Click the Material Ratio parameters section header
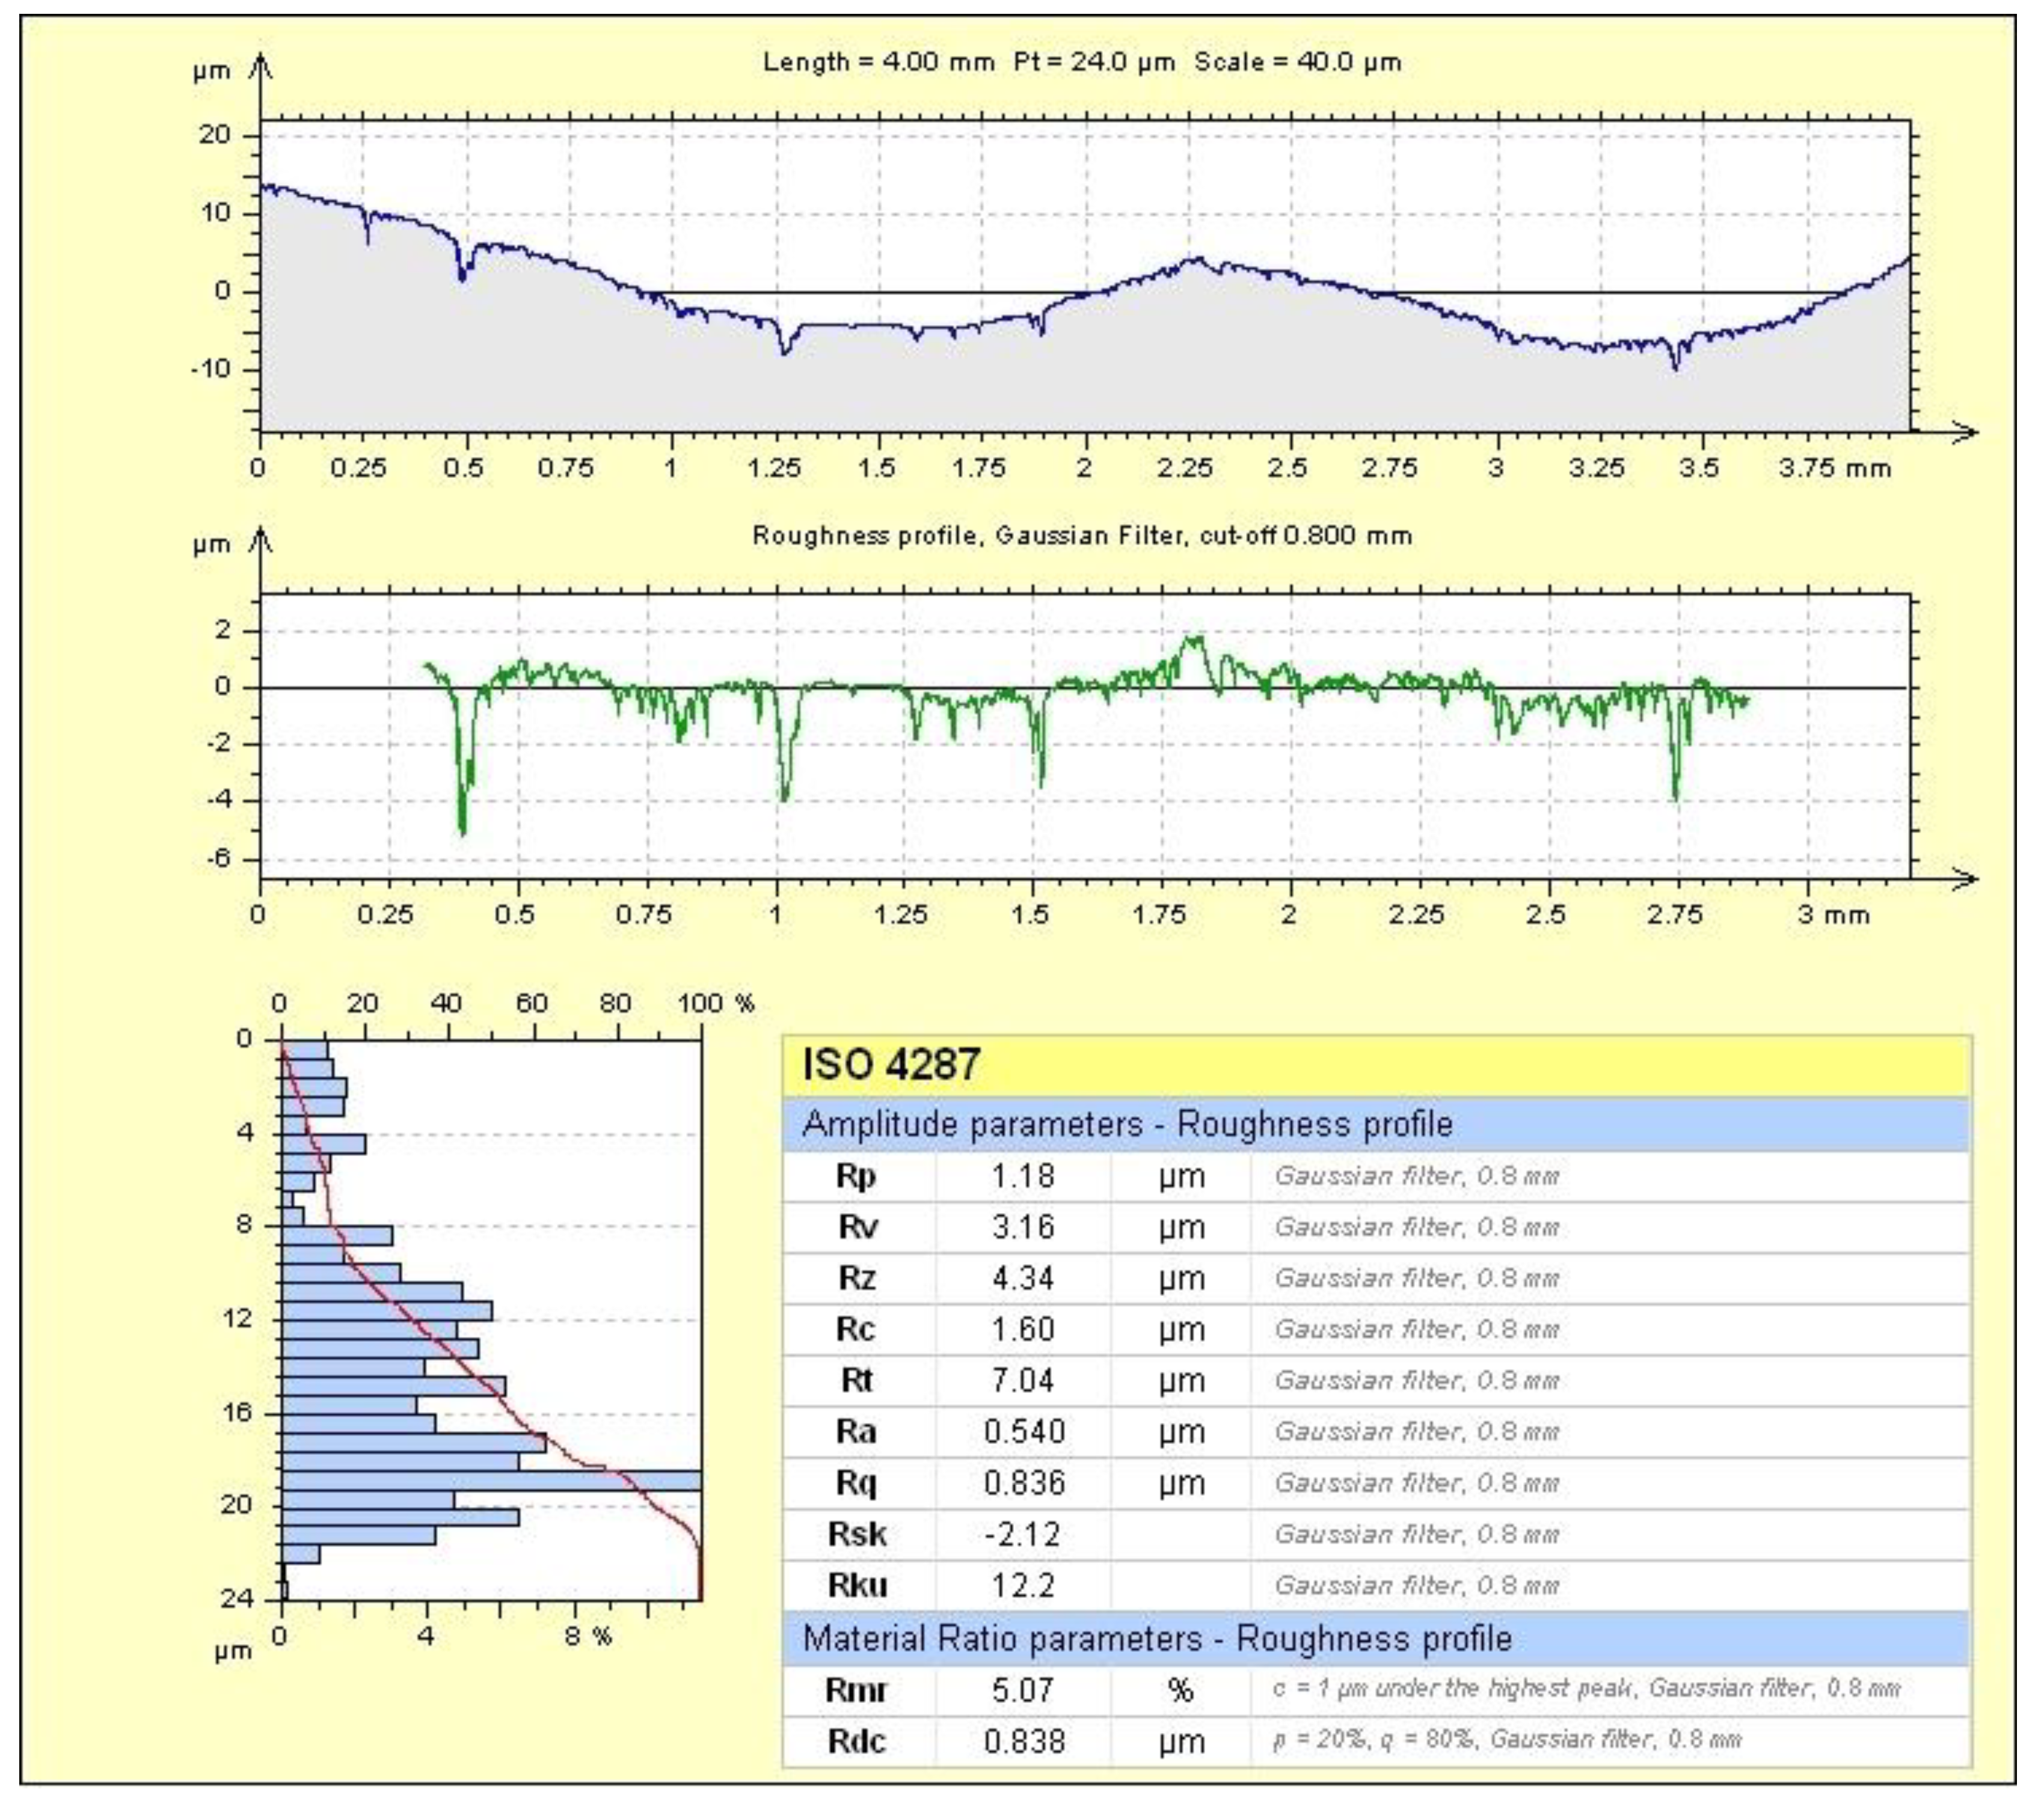2044x1813 pixels. click(1157, 1639)
